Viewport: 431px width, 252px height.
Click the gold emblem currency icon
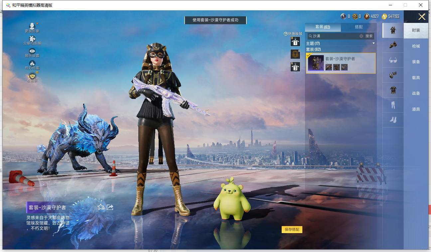355,16
